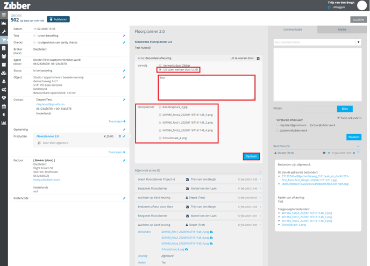This screenshot has height=266, width=370.
Task: Tick the Schoolstraat_4.png checkbox
Action: [160, 138]
